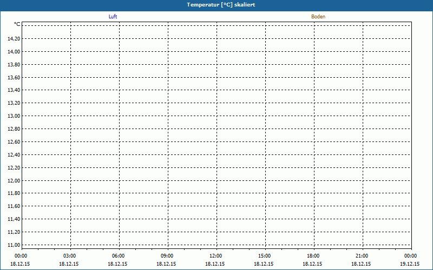Select the 03:00 time marker
The height and width of the screenshot is (270, 433).
pos(70,256)
